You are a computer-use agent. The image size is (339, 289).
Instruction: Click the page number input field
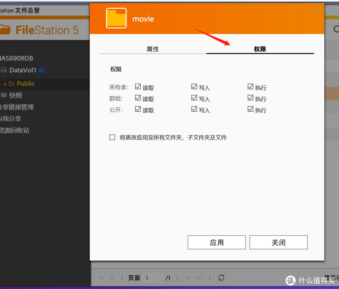click(152, 278)
